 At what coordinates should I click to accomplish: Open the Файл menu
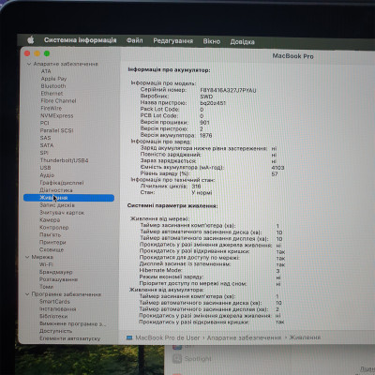coord(135,40)
